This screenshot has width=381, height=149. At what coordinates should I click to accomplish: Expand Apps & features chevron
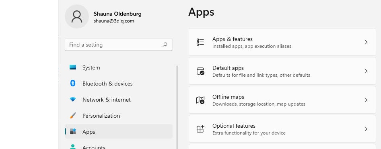click(366, 42)
